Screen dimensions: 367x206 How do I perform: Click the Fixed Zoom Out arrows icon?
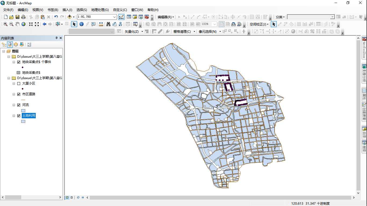coord(37,24)
